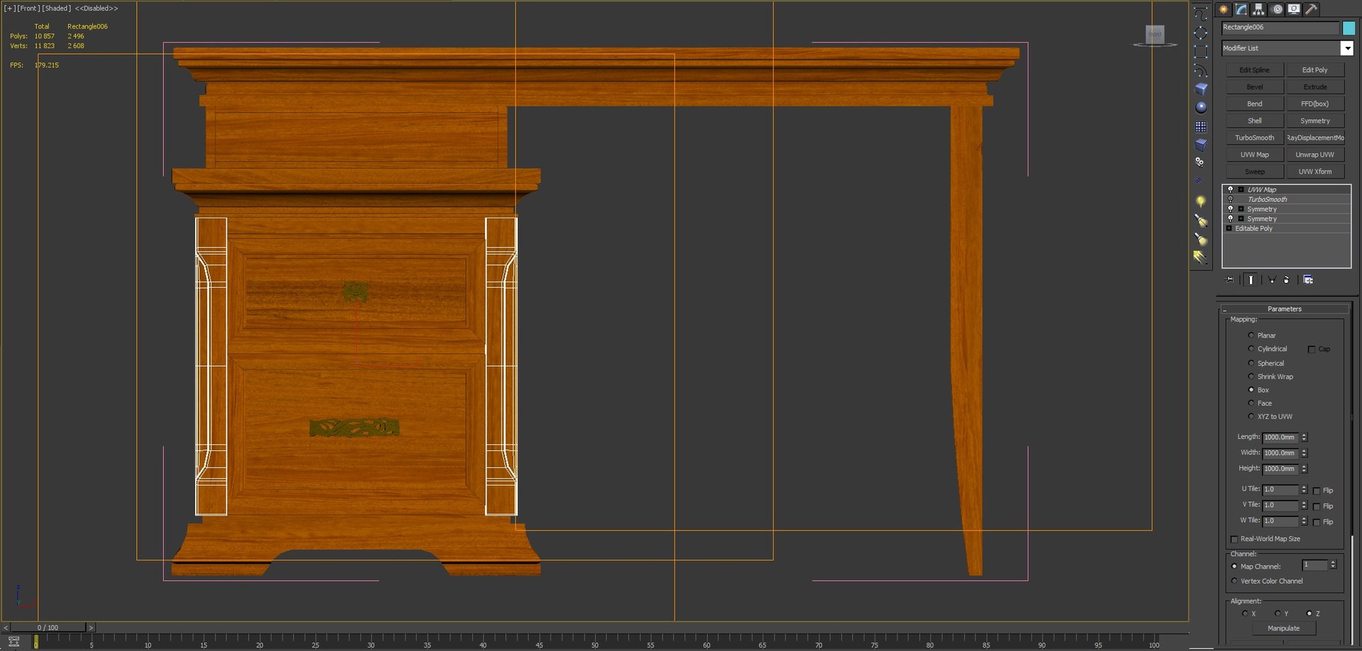This screenshot has height=651, width=1362.
Task: Open the Front view label menu
Action: coord(28,9)
